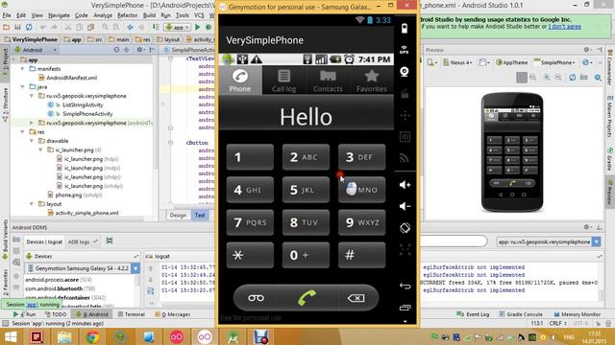Collapse the layout folder node
615x345 pixels.
click(x=32, y=204)
